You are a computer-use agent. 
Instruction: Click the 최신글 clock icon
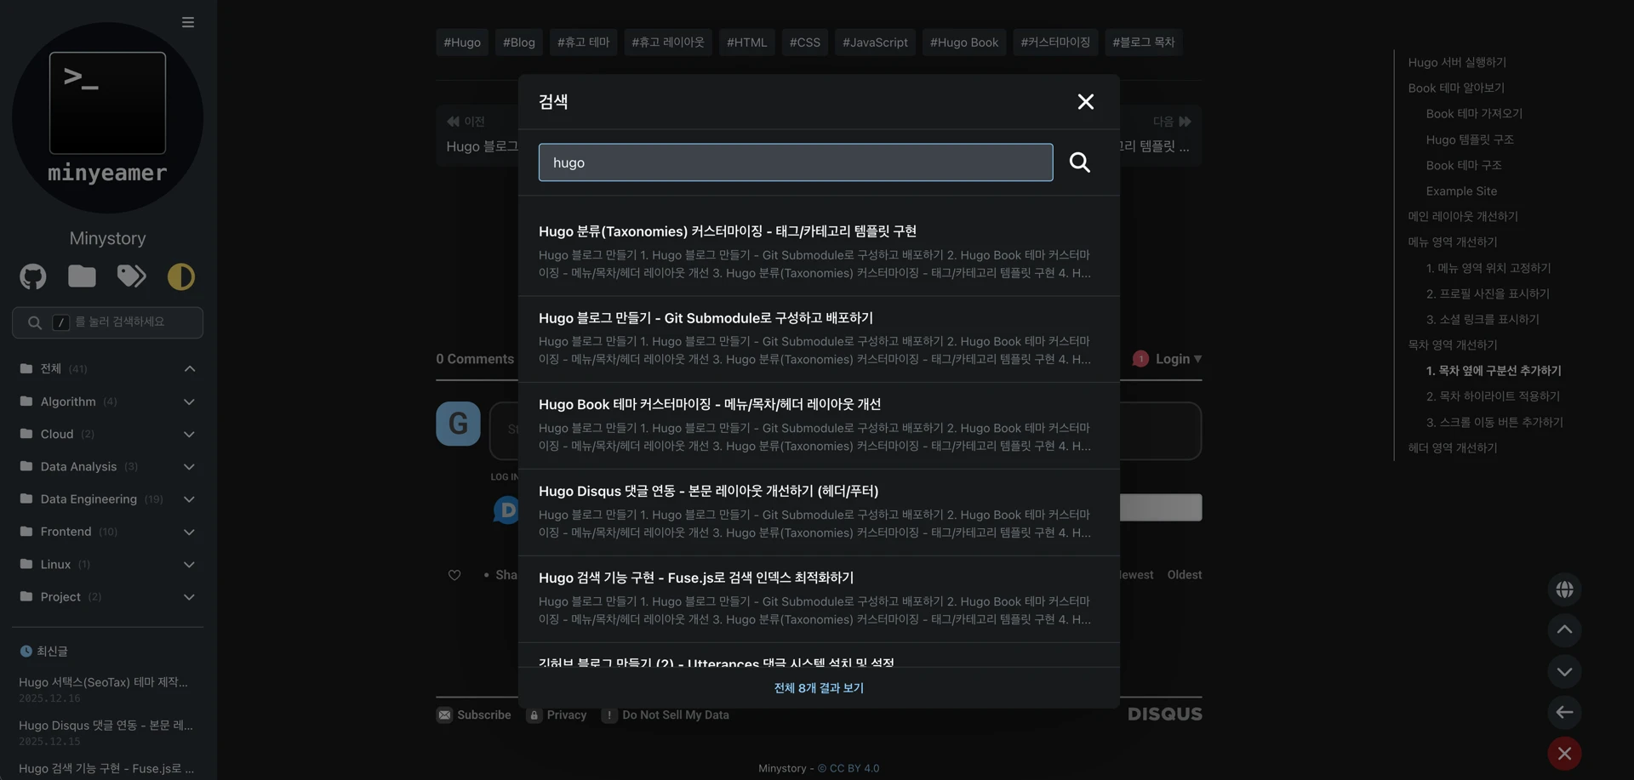point(26,652)
